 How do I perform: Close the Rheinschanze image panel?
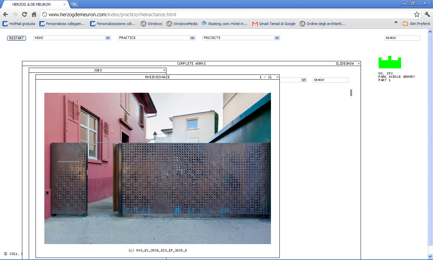tap(277, 77)
